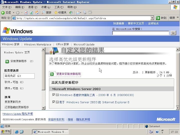Image resolution: width=180 pixels, height=135 pixels.
Task: Click left sidebar scrollbar up arrow
Action: pyautogui.click(x=43, y=49)
